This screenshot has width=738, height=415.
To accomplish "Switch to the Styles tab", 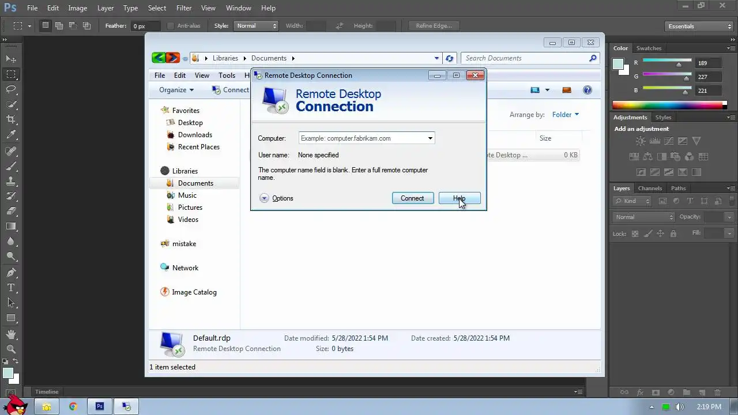I will click(664, 118).
